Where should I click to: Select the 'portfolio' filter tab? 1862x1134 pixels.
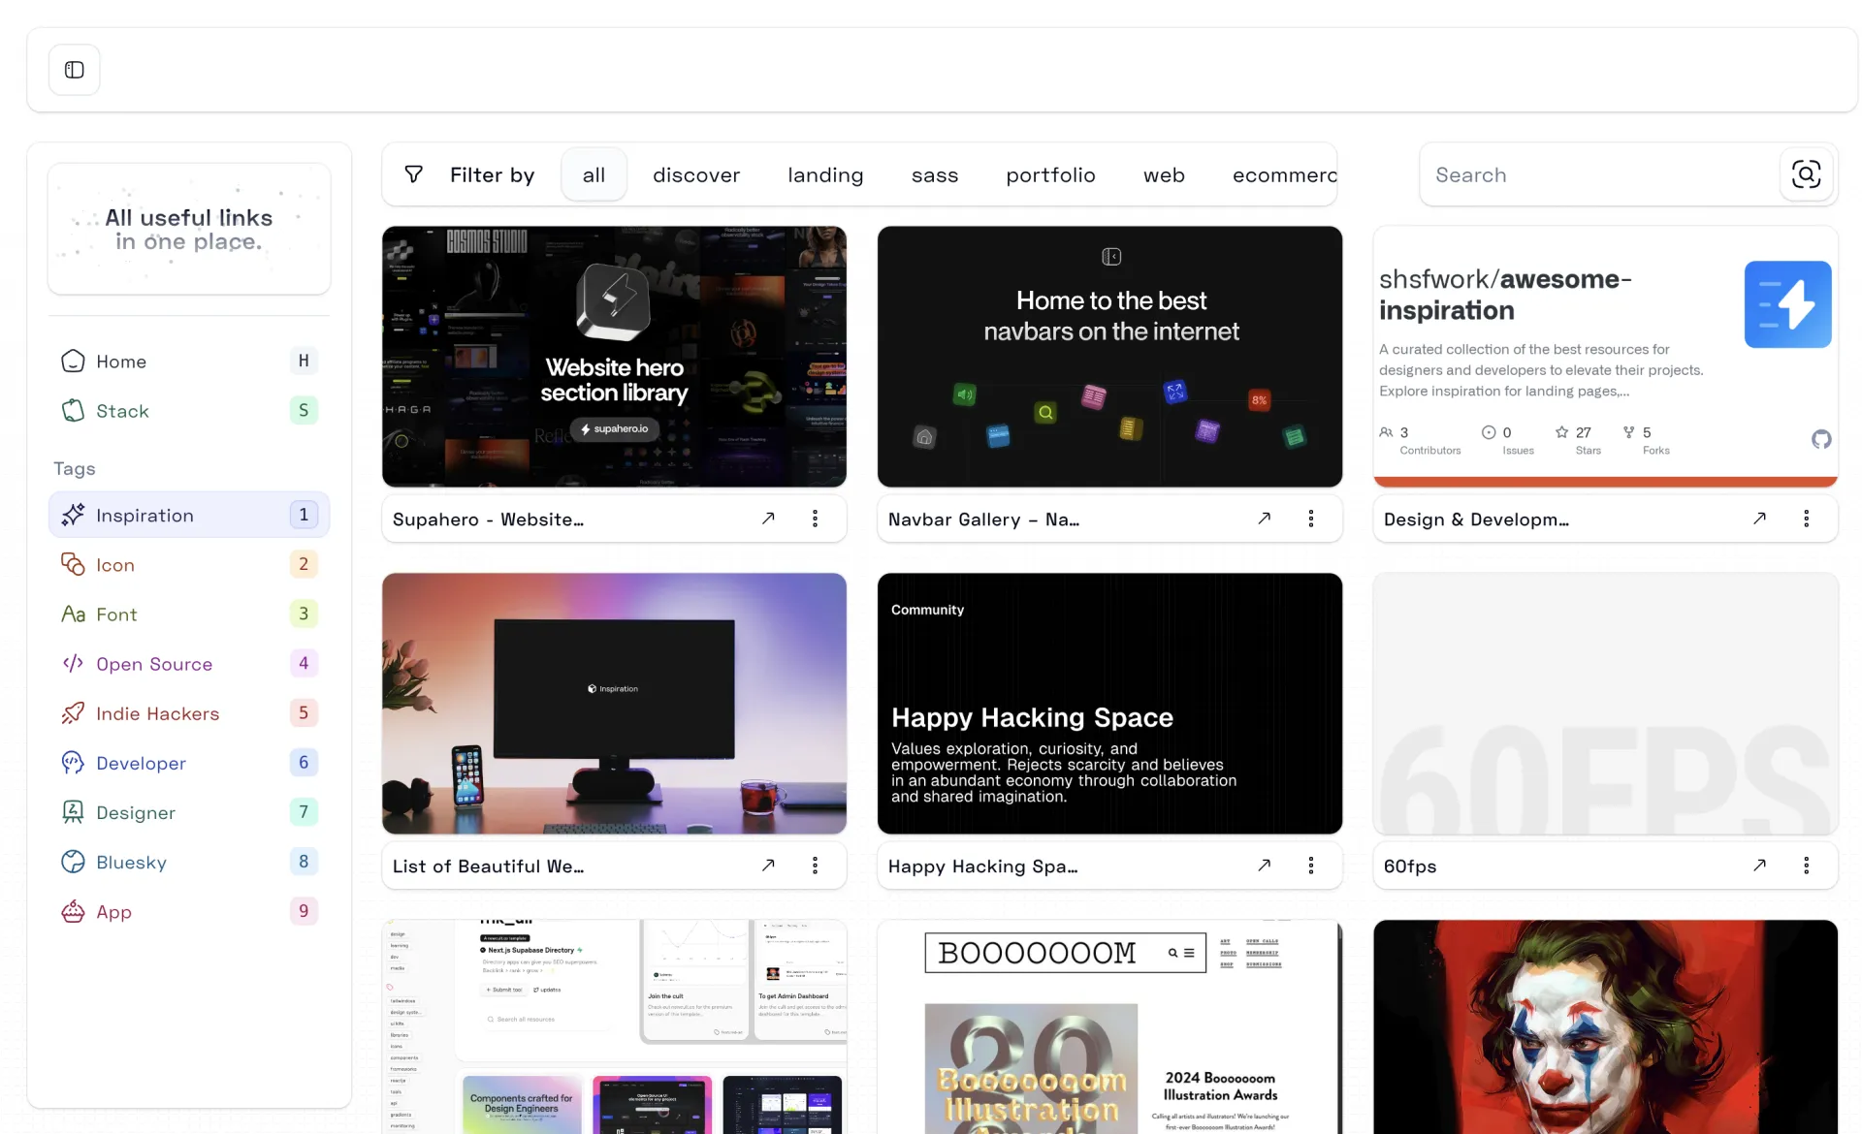tap(1050, 174)
